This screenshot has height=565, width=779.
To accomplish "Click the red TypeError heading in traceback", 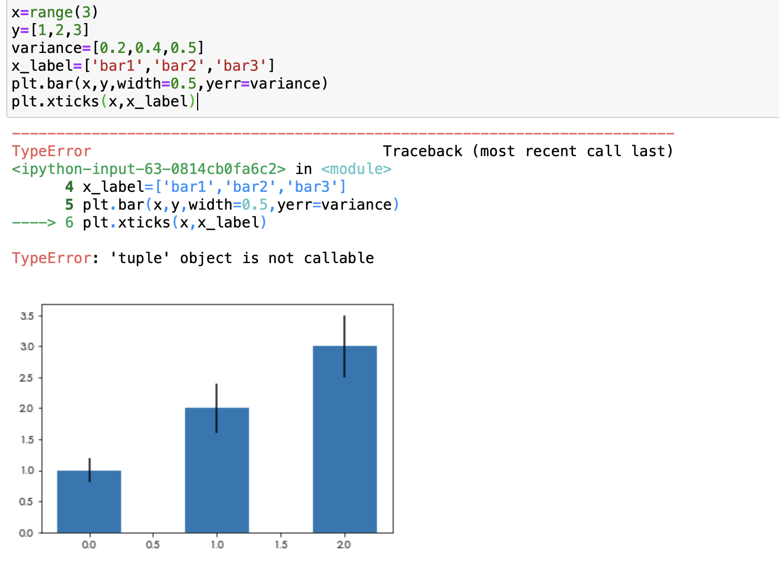I will click(x=51, y=151).
